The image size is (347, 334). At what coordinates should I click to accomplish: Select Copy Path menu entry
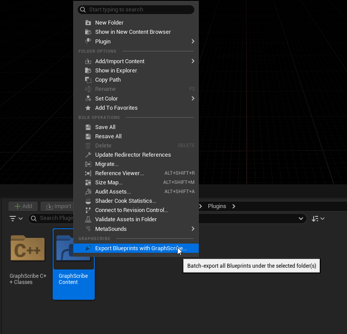tap(136, 80)
